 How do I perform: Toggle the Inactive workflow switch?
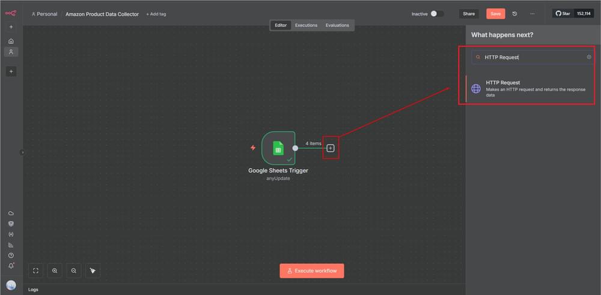click(x=437, y=14)
